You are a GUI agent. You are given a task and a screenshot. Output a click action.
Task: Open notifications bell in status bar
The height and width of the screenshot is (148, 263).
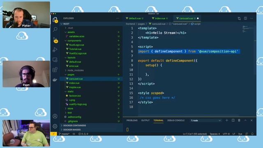point(252,134)
